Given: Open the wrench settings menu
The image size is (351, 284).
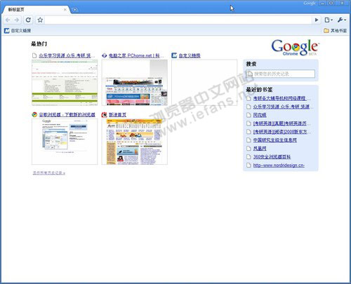Looking at the screenshot, I should coord(341,20).
